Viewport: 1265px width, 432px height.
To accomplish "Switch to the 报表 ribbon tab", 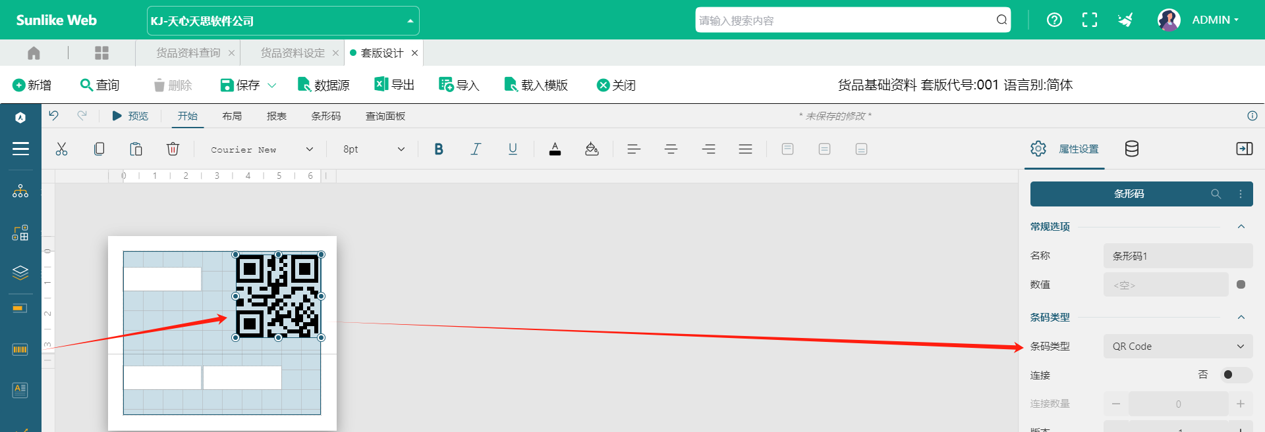I will pyautogui.click(x=277, y=116).
